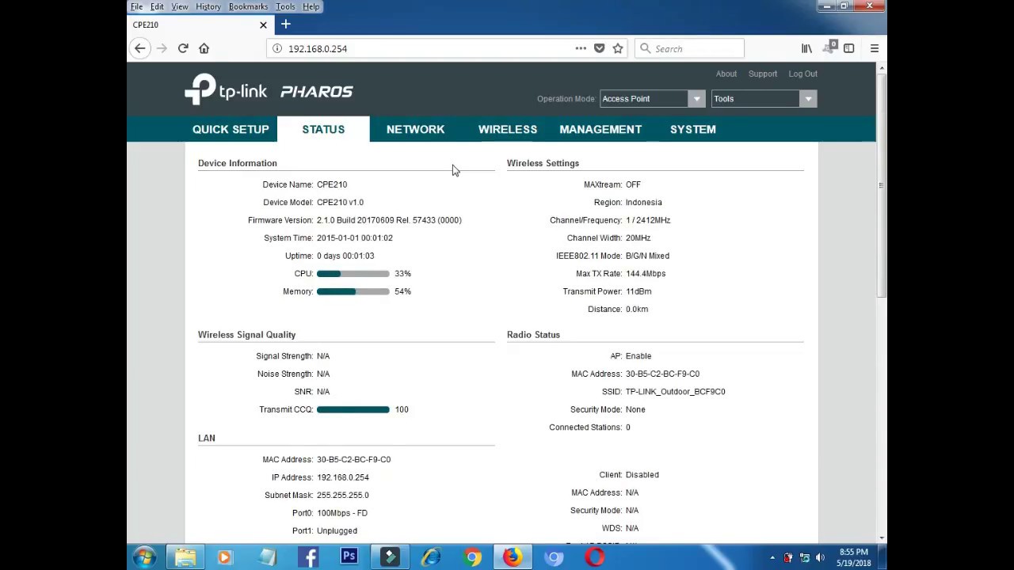Click the browser forward arrow
Viewport: 1014px width, 570px height.
point(162,48)
